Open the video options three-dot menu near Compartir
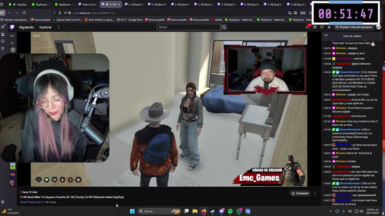The width and height of the screenshot is (385, 216). click(x=315, y=193)
